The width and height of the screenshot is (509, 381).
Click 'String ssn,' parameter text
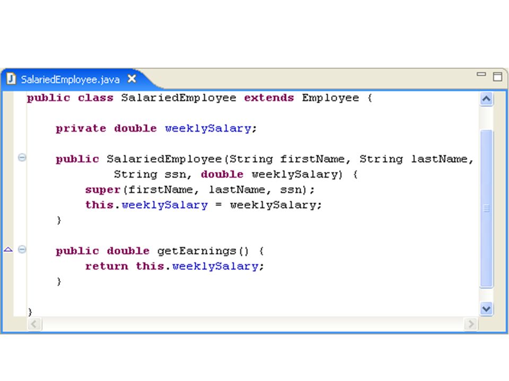(x=153, y=175)
